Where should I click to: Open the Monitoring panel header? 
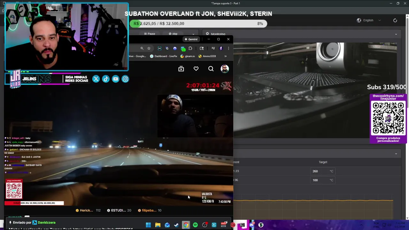[x=302, y=34]
